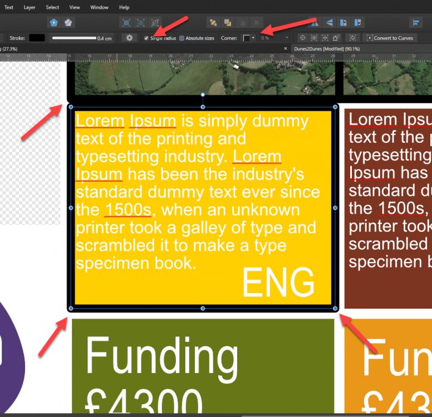Open the Select menu
Screen dimensions: 432x417
point(52,7)
